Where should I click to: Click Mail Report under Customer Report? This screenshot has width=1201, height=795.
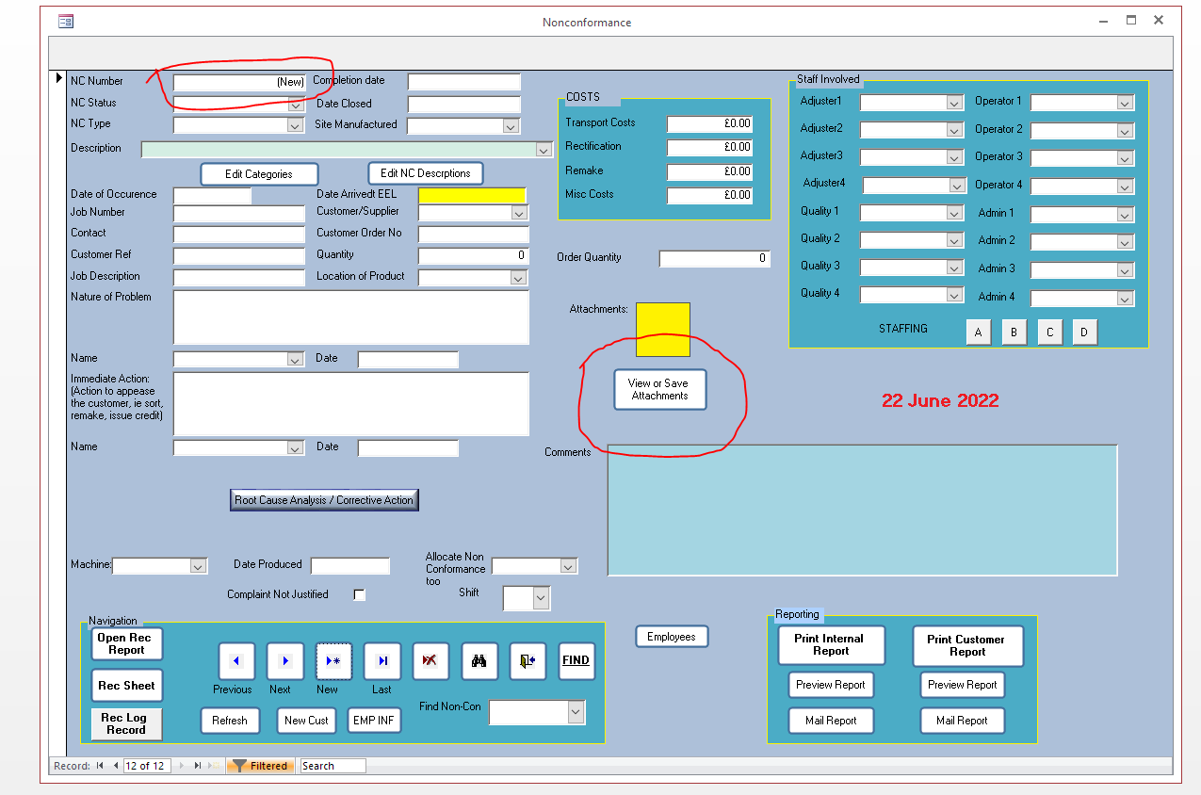963,722
